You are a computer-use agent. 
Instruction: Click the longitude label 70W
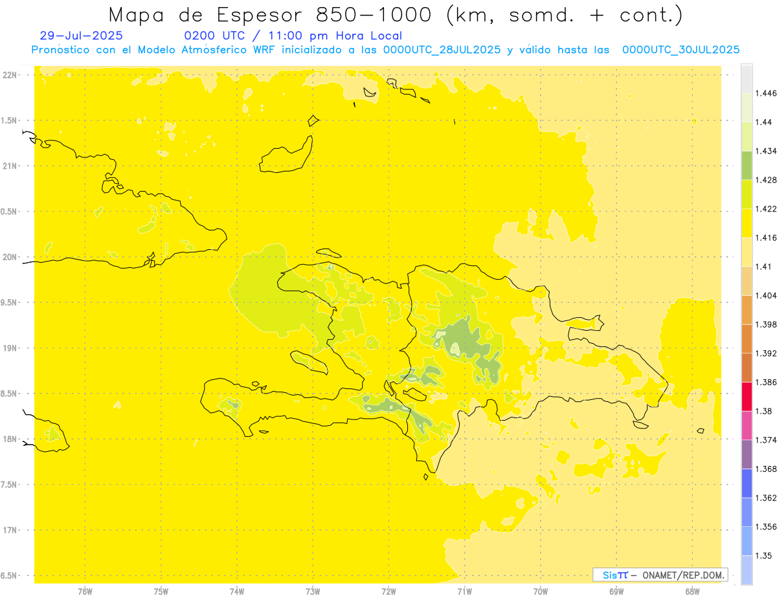[x=541, y=592]
